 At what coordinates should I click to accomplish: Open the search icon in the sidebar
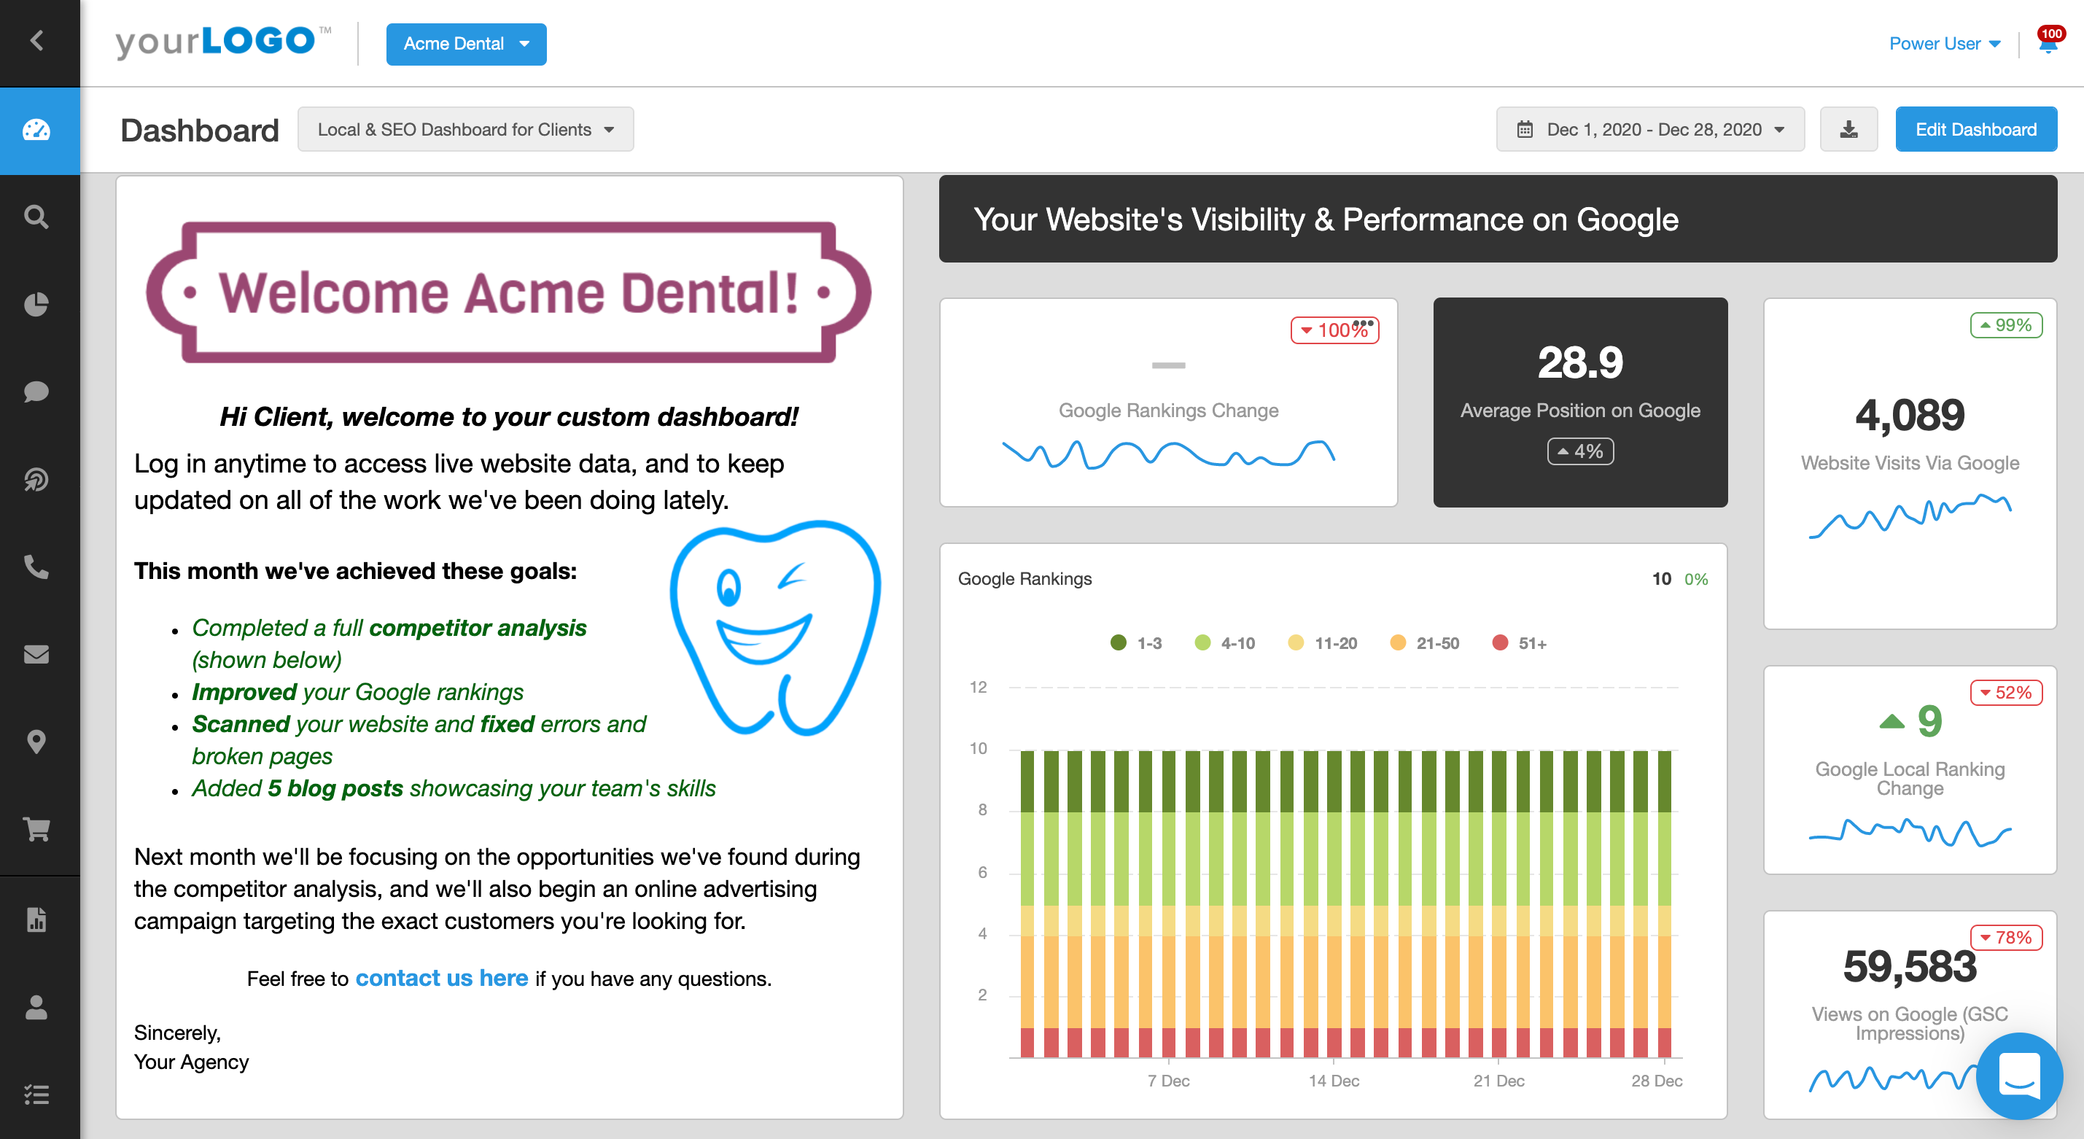(37, 217)
